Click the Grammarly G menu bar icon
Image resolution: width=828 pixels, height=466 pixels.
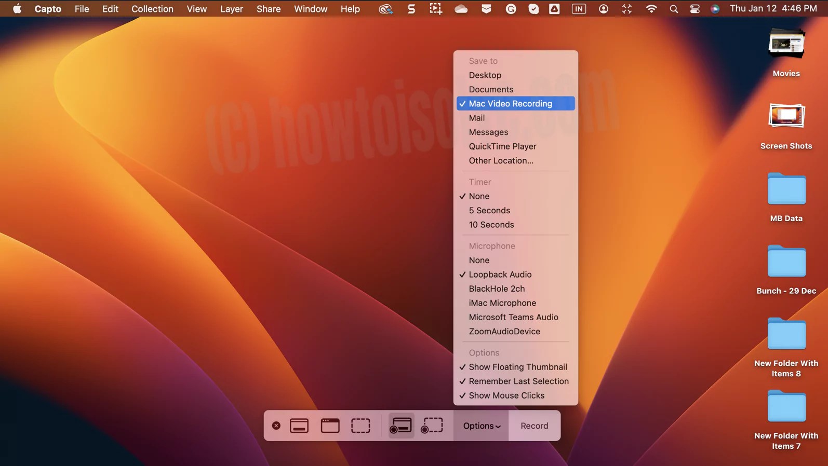[x=511, y=9]
